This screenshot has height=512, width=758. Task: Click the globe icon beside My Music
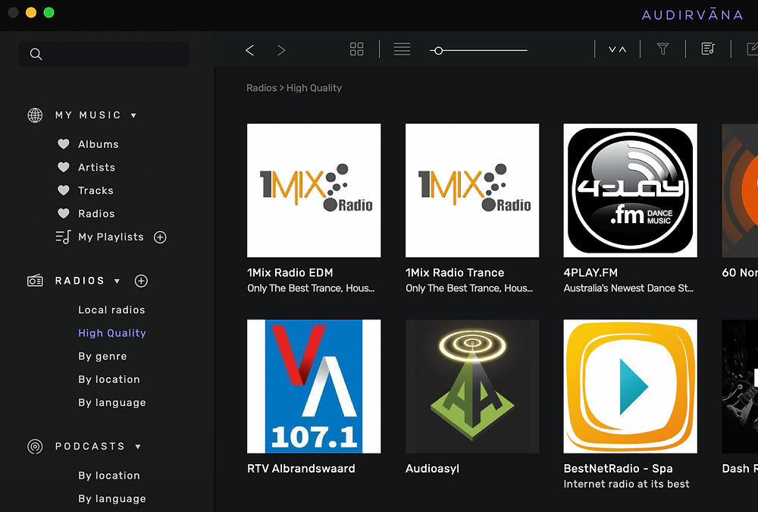(x=35, y=115)
